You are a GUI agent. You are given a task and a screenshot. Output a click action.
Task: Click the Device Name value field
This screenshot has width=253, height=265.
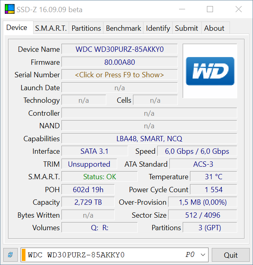[x=120, y=49]
